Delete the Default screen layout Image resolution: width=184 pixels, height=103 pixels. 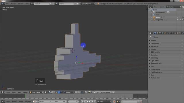point(53,4)
